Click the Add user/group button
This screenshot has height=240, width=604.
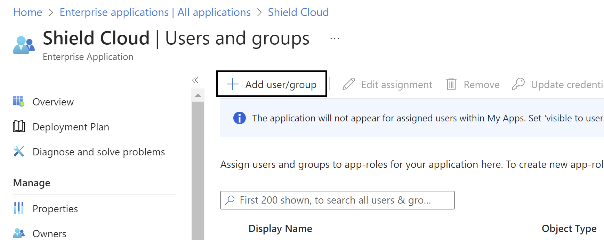(272, 84)
